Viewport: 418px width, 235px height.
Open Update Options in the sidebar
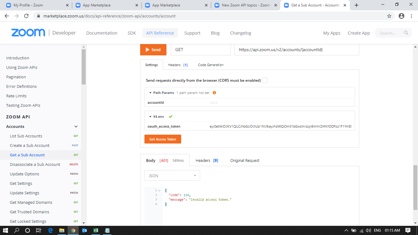tap(24, 174)
